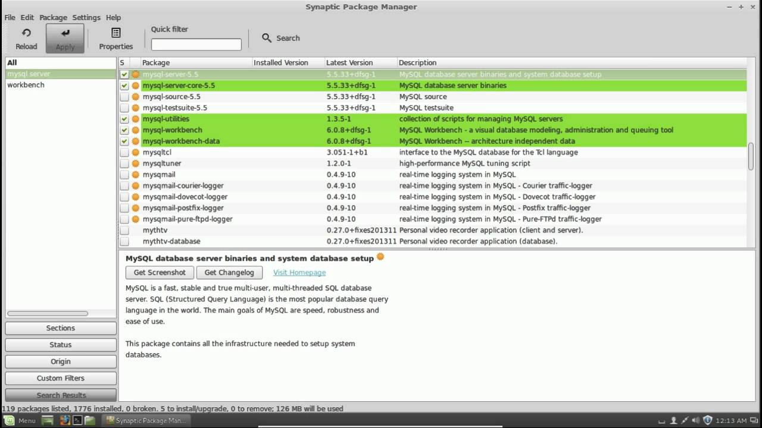The image size is (762, 428).
Task: Click the window list icon beside the clock
Action: point(753,420)
